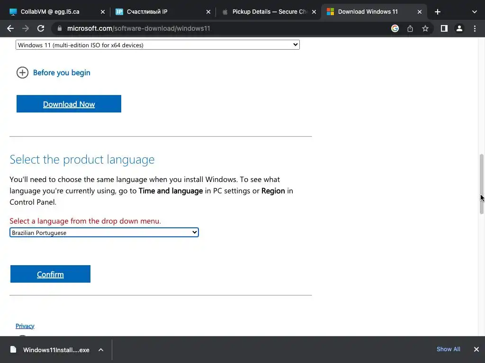Select the Download Windows 11 tab
Screen dimensions: 485x363
pos(374,12)
